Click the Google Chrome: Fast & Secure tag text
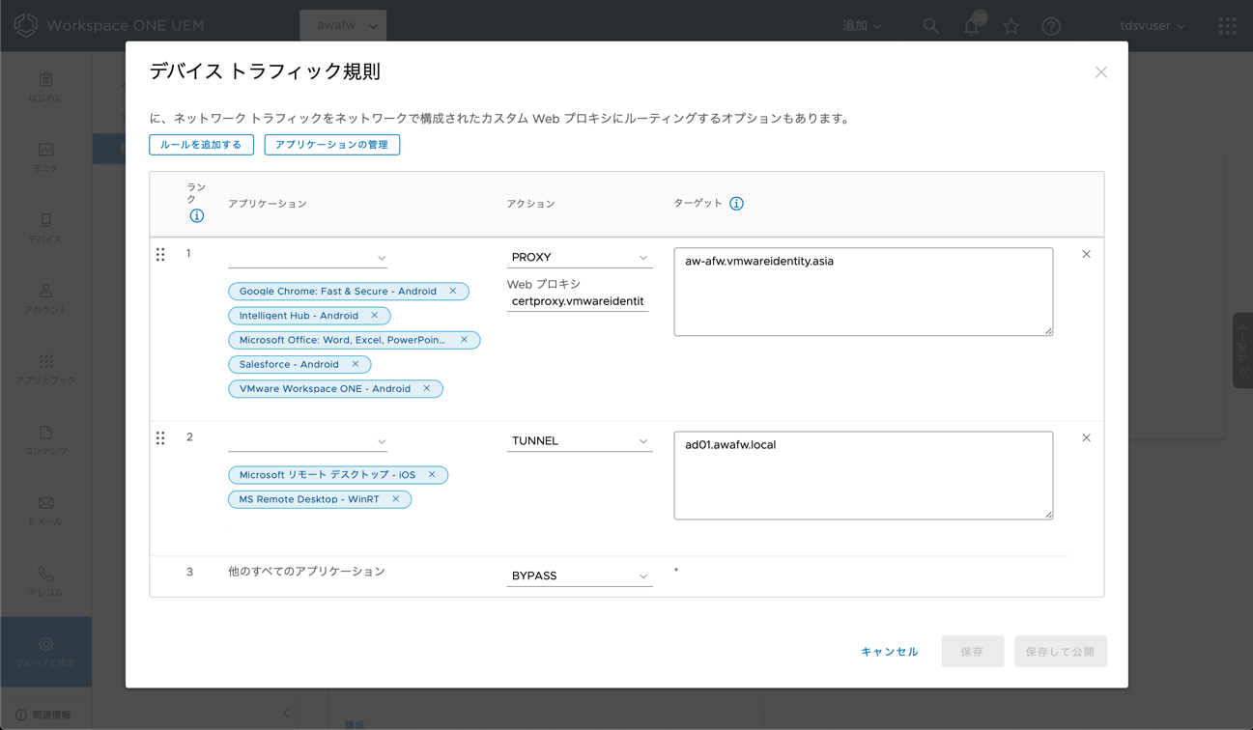Viewport: 1253px width, 730px height. (337, 291)
